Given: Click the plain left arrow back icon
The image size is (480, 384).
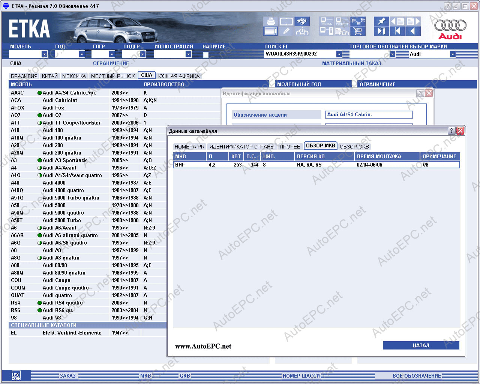Looking at the screenshot, I should click(413, 31).
